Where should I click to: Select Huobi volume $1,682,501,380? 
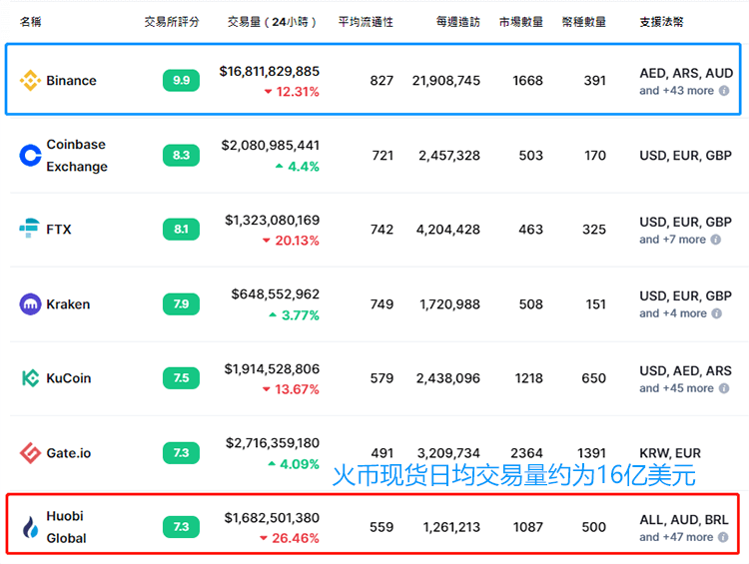tap(272, 518)
